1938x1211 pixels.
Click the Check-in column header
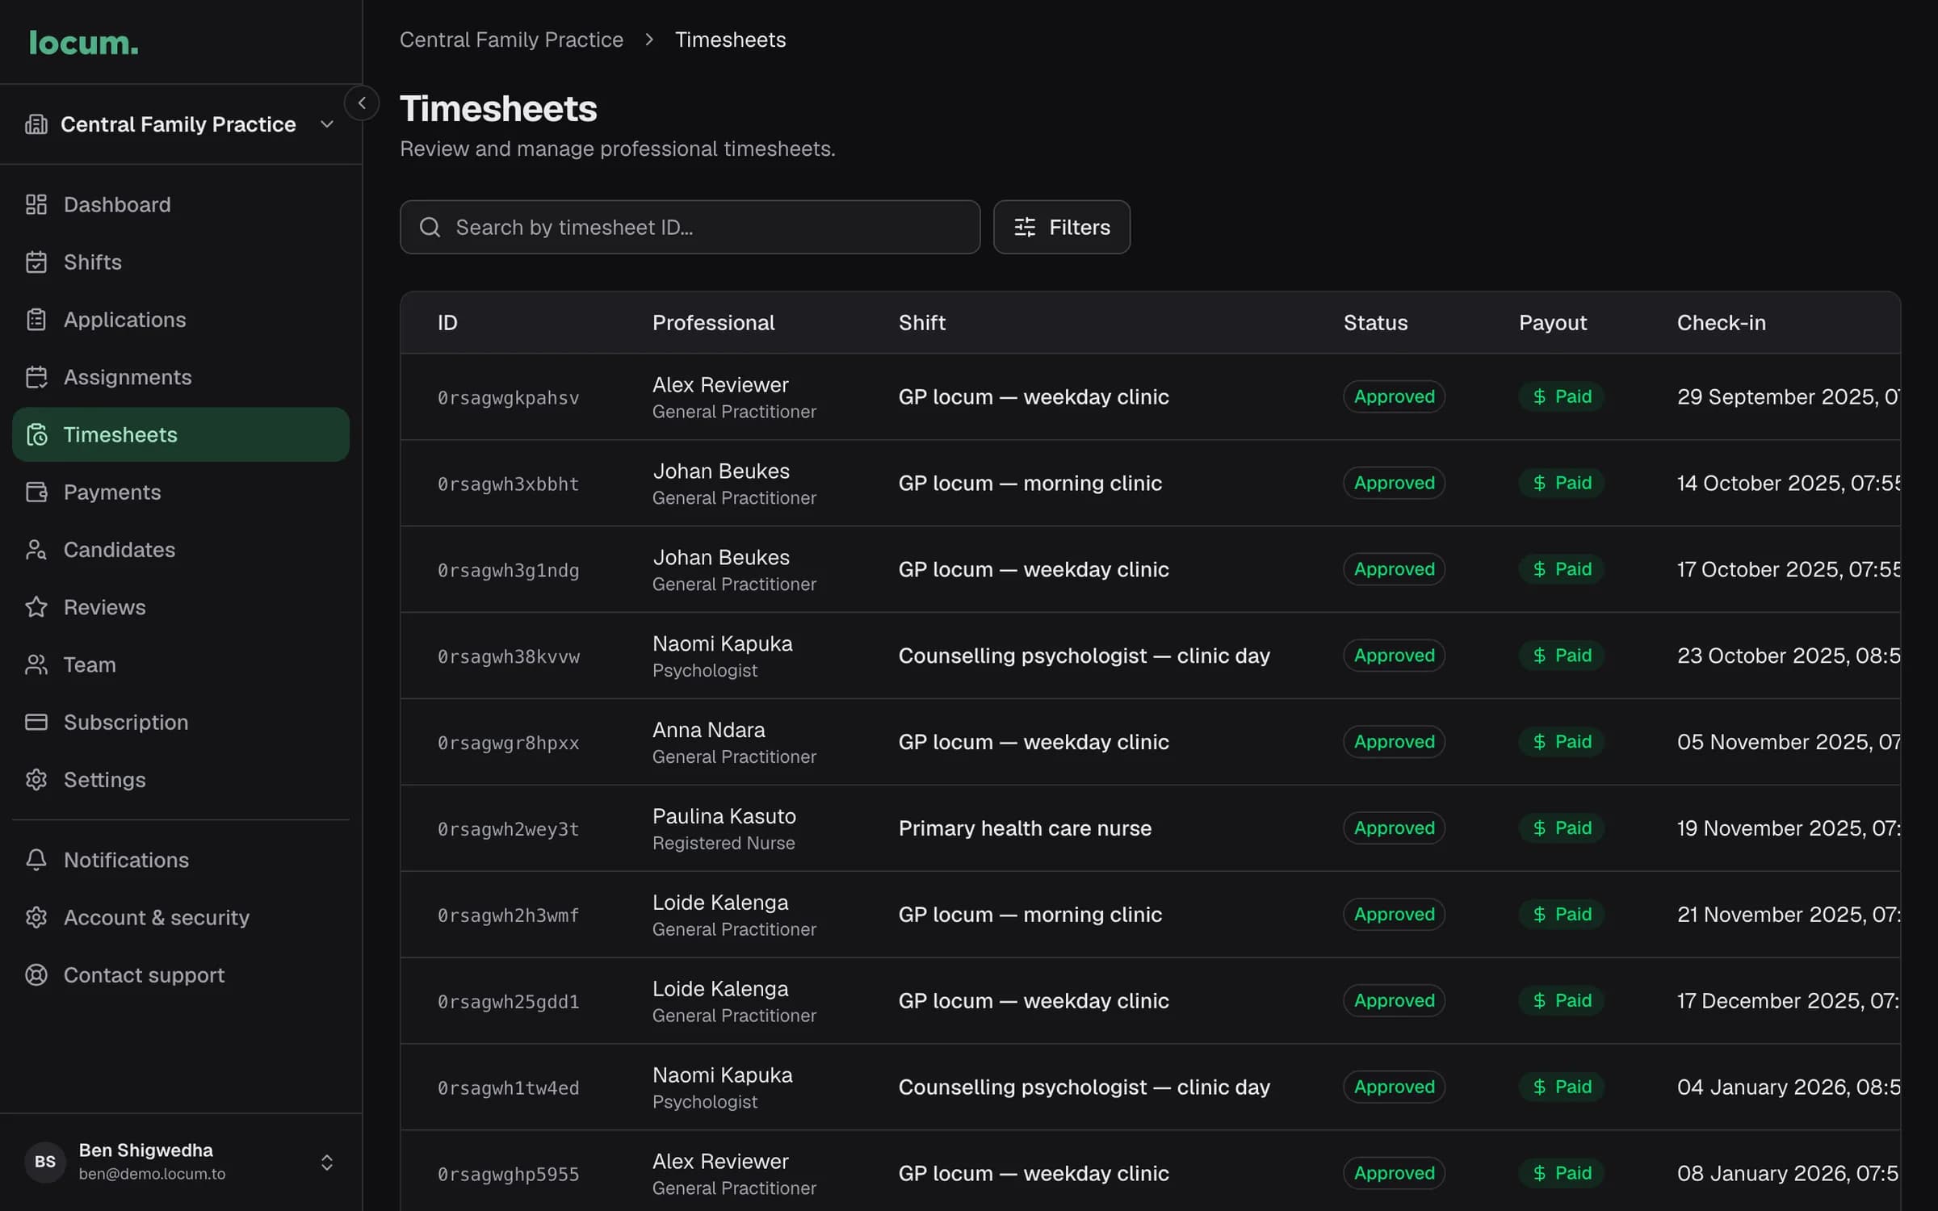(1721, 323)
